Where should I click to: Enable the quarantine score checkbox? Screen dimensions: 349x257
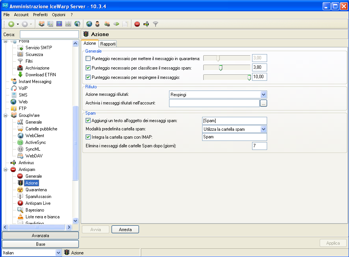click(x=88, y=59)
